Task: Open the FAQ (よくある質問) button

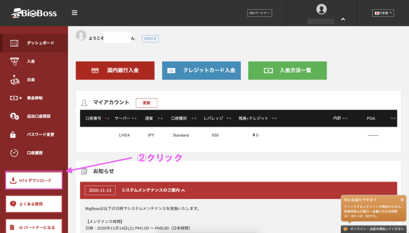Action: (34, 204)
